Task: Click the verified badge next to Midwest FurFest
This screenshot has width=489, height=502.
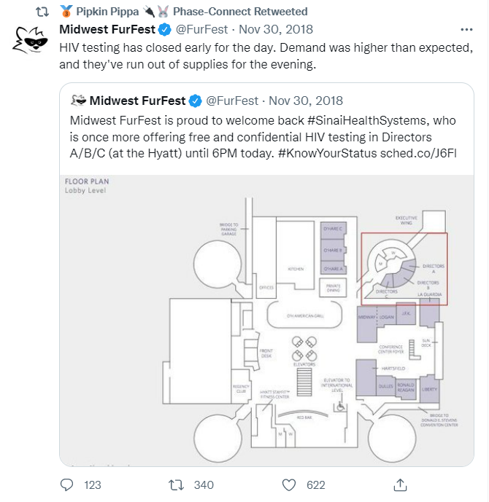Action: pyautogui.click(x=166, y=30)
